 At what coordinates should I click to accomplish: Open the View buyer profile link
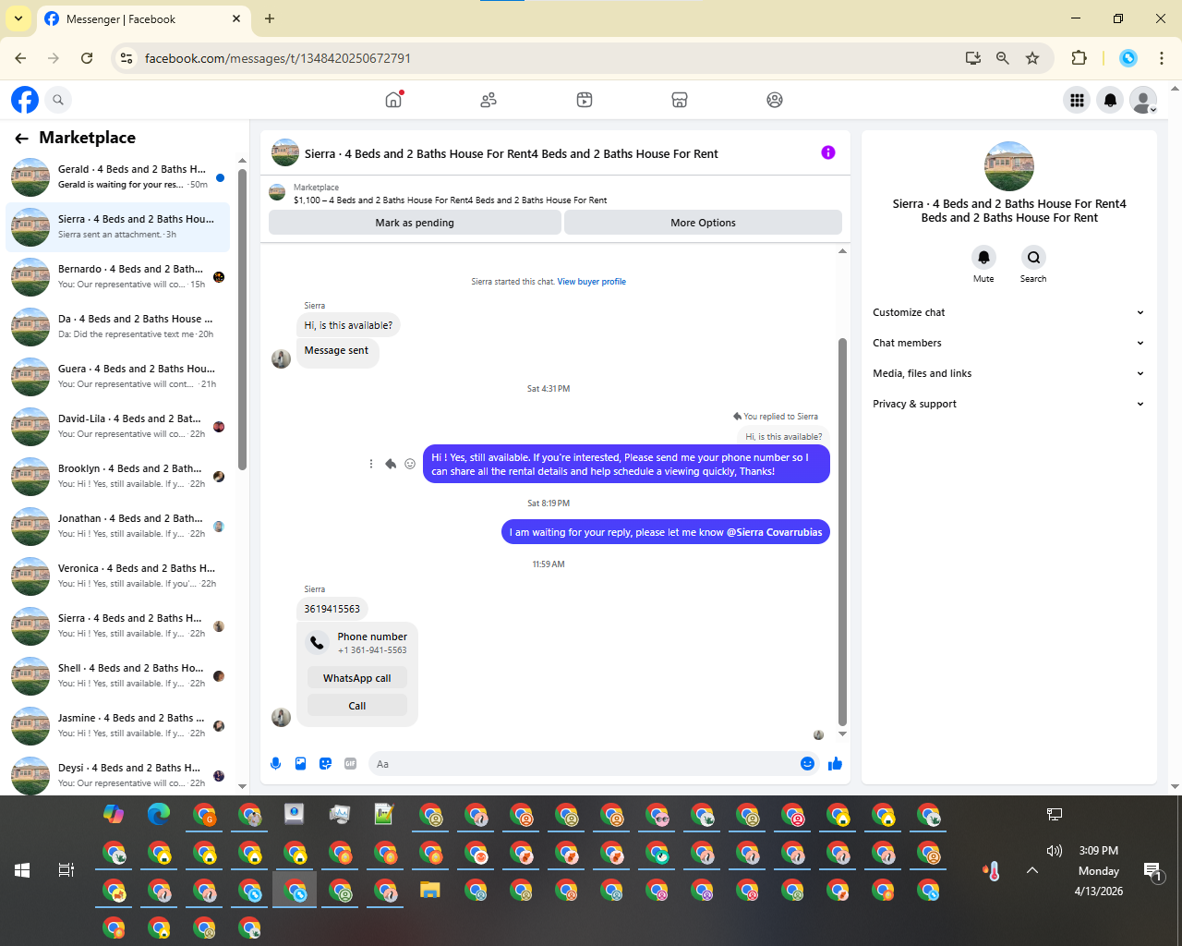pyautogui.click(x=591, y=282)
